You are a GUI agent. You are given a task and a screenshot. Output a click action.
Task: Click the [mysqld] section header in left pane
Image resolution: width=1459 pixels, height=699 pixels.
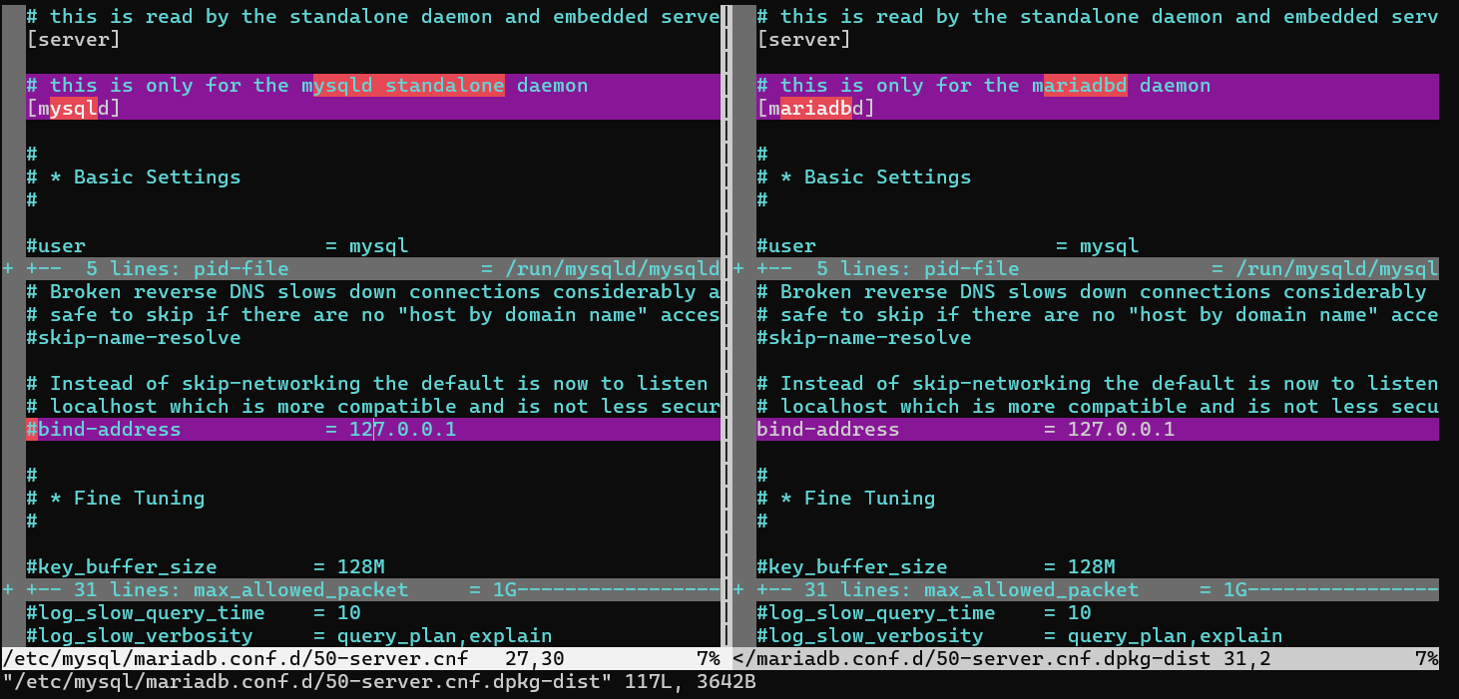(x=73, y=109)
